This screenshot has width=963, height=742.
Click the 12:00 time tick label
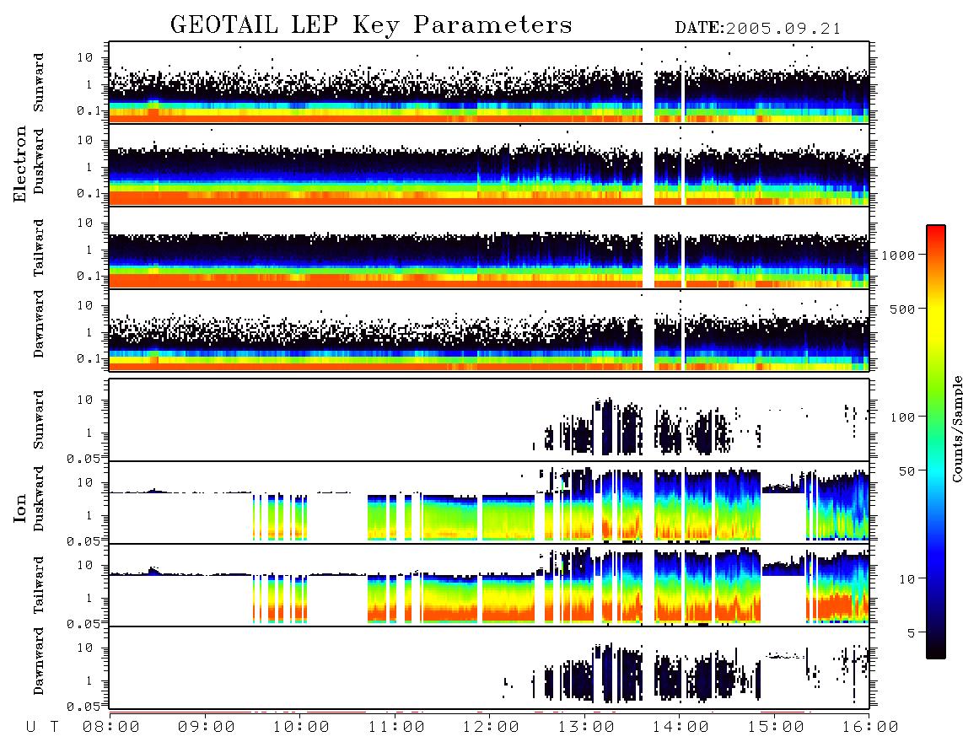point(491,728)
